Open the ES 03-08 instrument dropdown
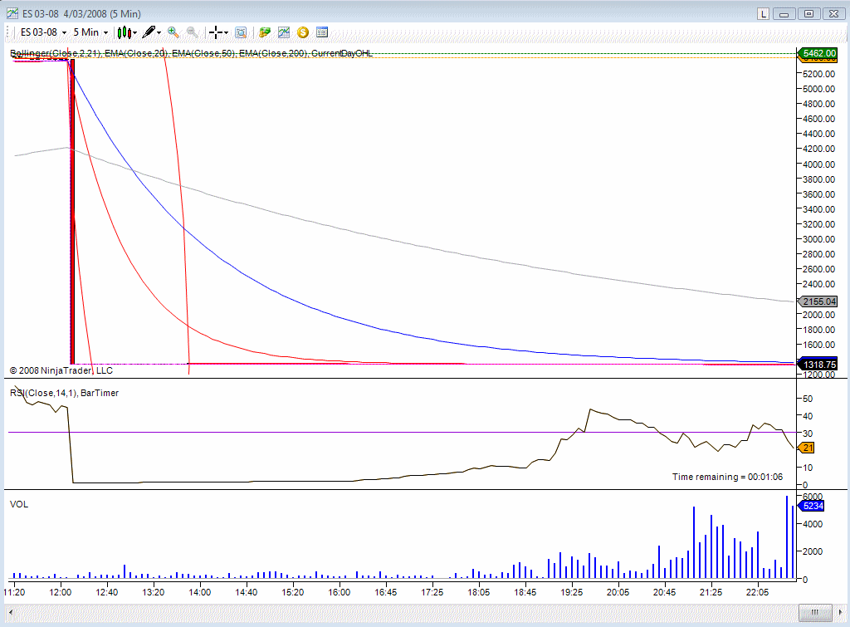Screen dimensions: 850x627 click(43, 32)
